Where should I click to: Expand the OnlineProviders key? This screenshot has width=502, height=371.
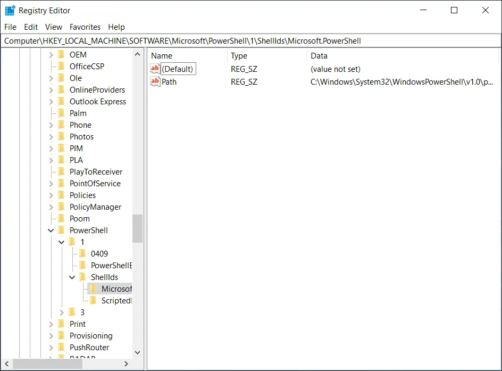click(x=51, y=90)
